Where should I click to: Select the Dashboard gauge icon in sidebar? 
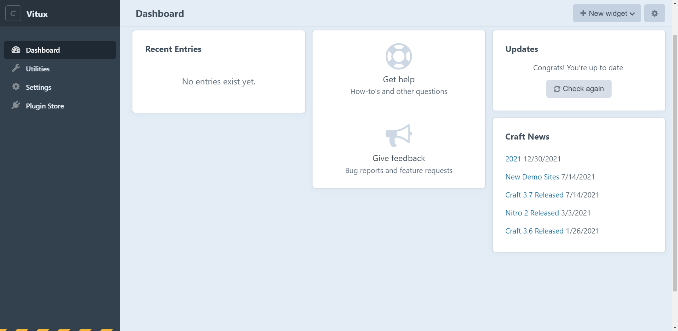click(16, 50)
